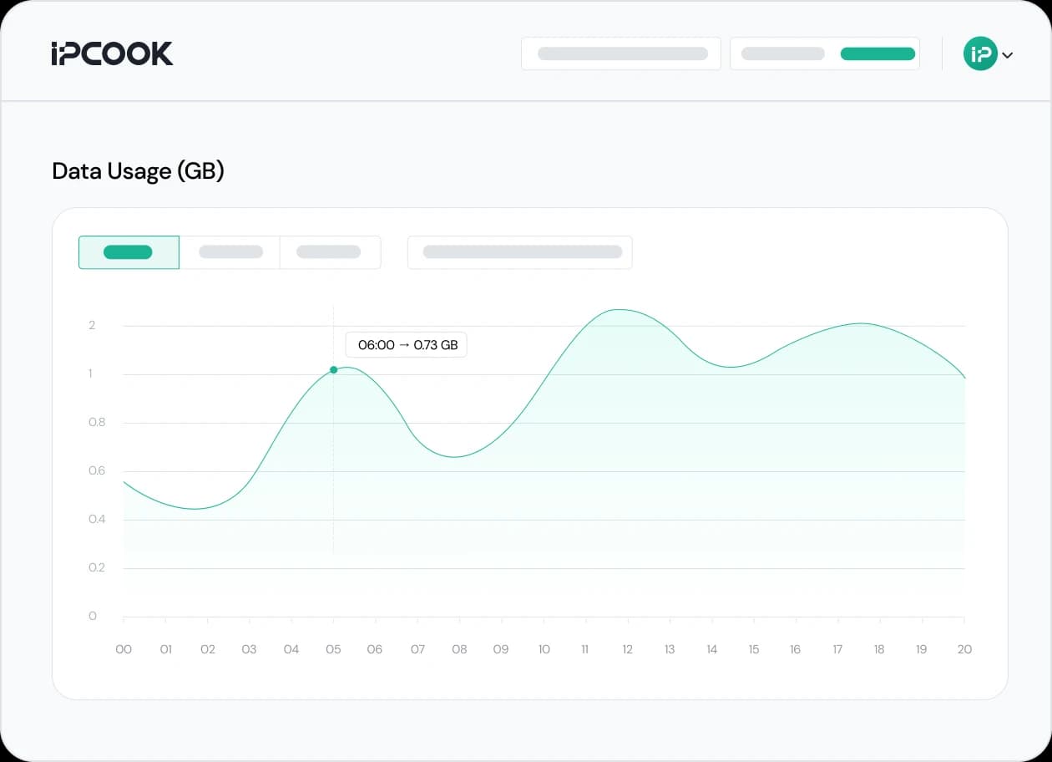Click the 08 hour label on x-axis
Screen dimensions: 1052x762
(x=459, y=649)
